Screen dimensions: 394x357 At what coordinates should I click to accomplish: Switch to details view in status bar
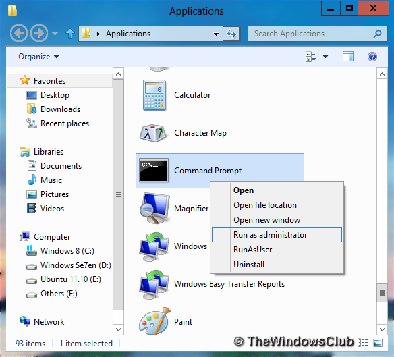tap(363, 343)
